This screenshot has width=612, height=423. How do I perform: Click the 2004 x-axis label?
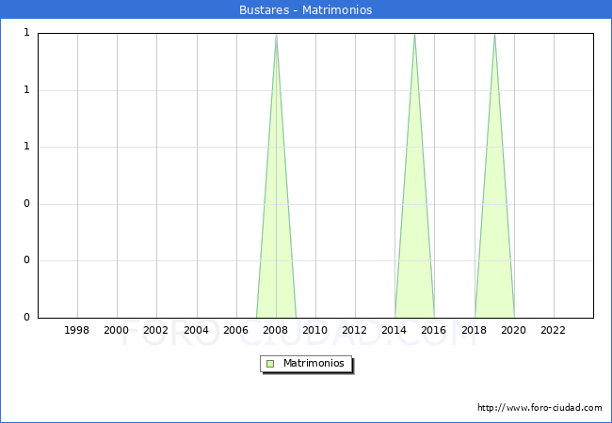tap(196, 330)
